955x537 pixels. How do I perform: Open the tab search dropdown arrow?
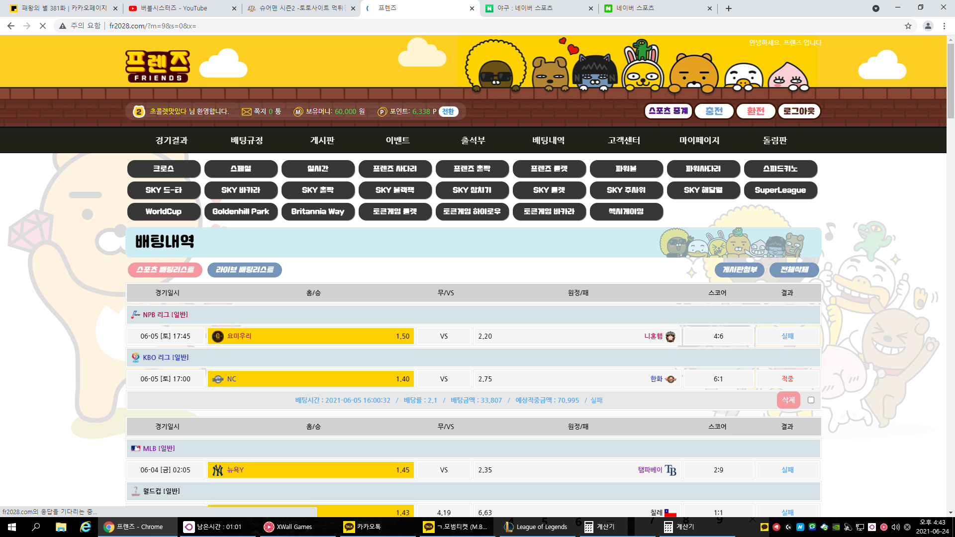[875, 8]
